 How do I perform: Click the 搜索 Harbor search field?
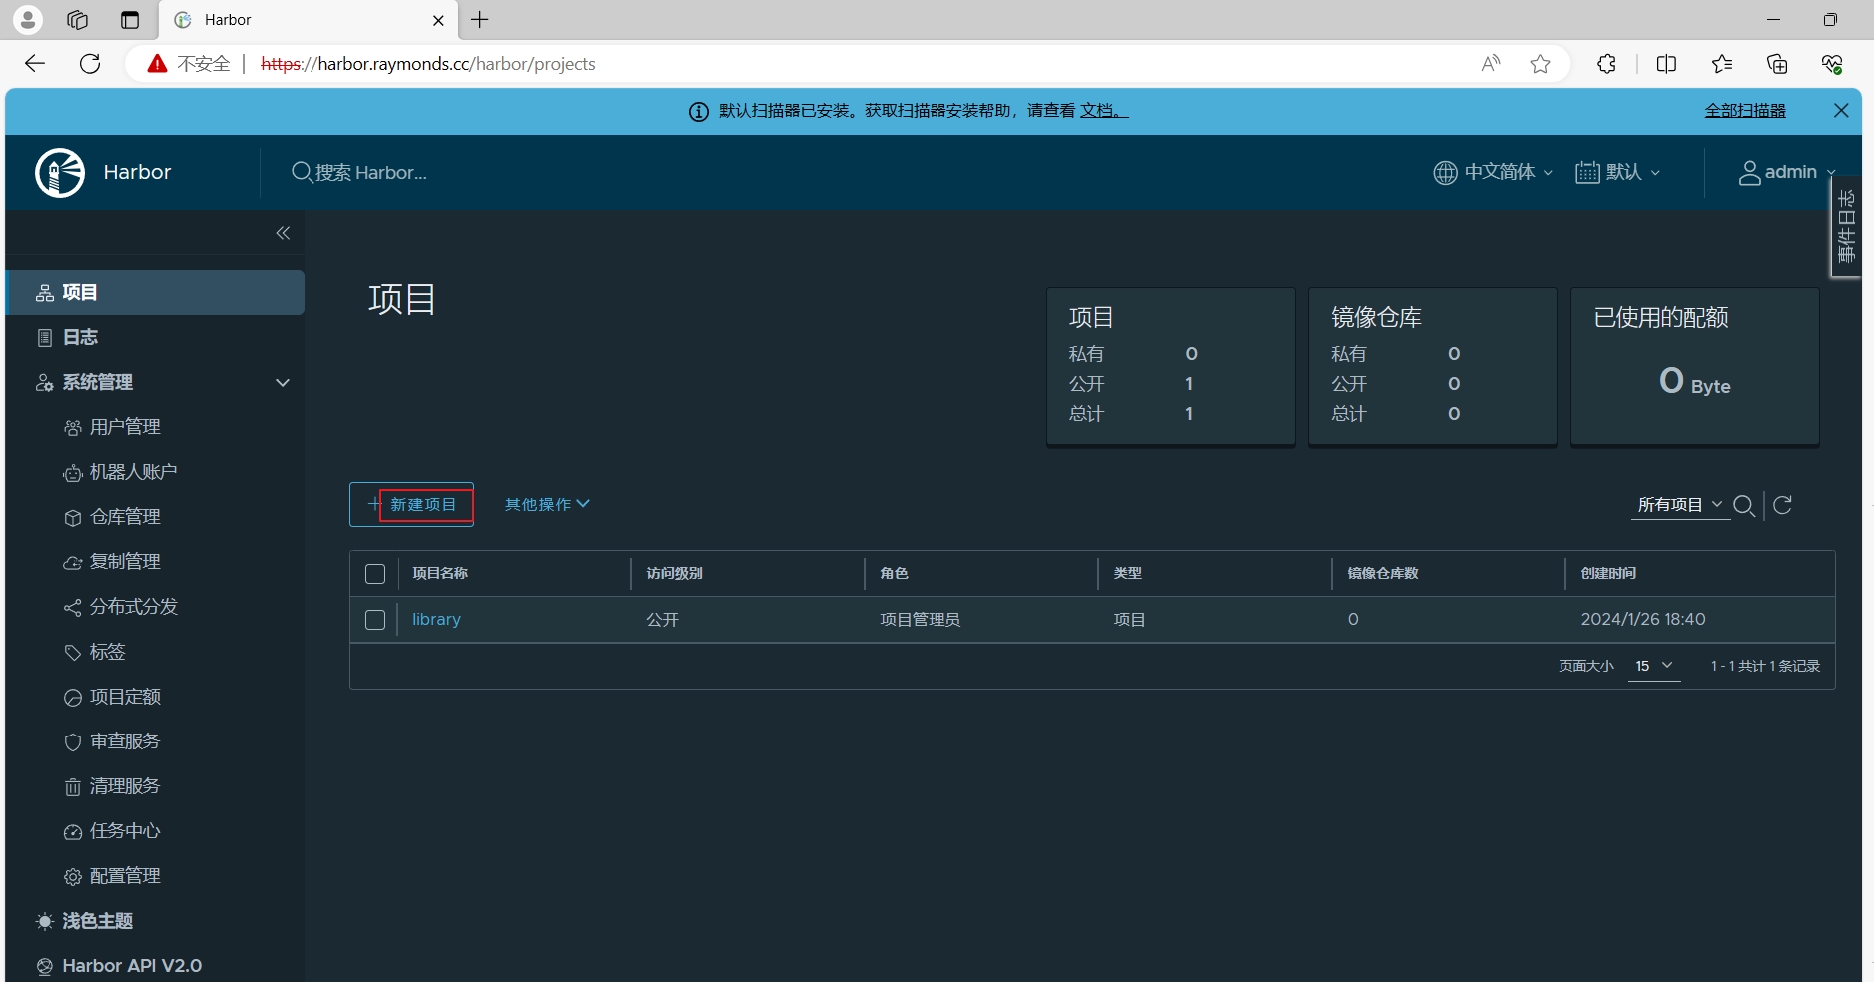pos(370,173)
